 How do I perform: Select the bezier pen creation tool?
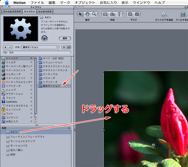[112, 14]
